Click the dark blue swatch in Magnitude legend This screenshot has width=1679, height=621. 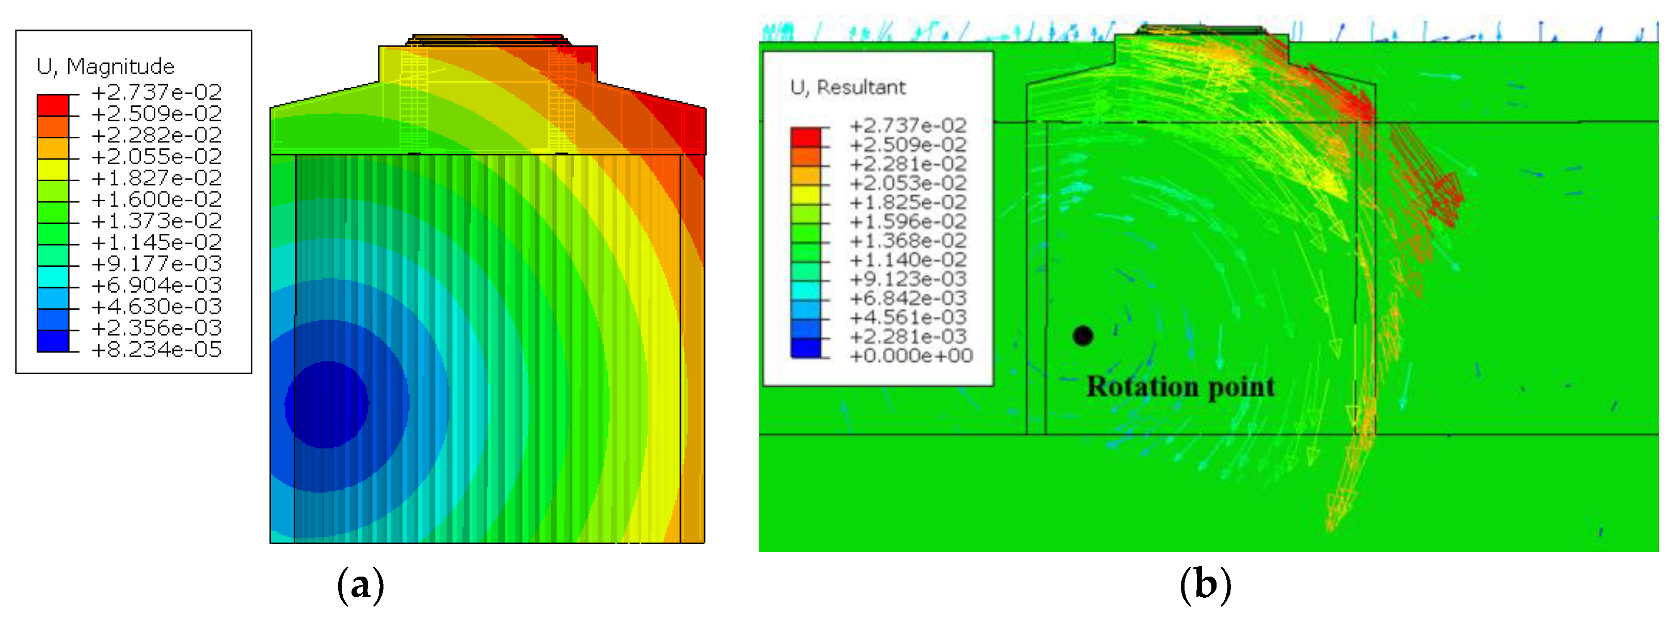click(53, 341)
